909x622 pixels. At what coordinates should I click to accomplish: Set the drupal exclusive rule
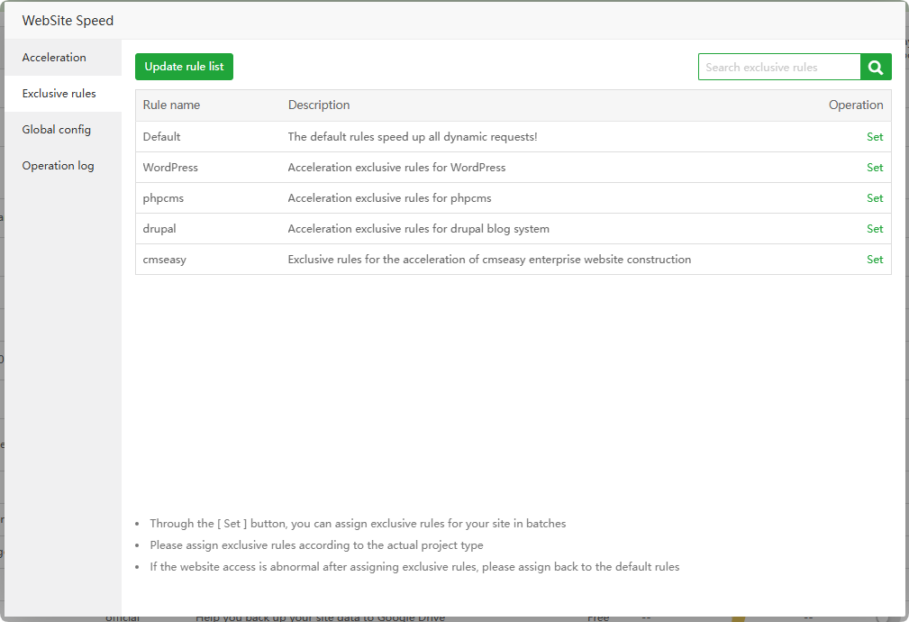tap(875, 229)
